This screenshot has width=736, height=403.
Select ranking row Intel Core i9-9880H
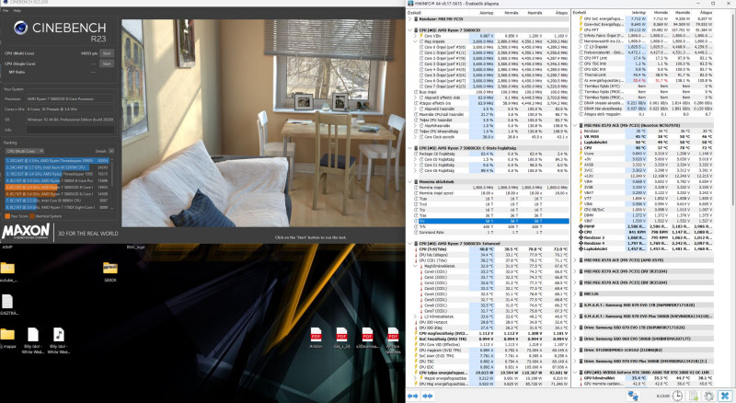click(x=57, y=200)
